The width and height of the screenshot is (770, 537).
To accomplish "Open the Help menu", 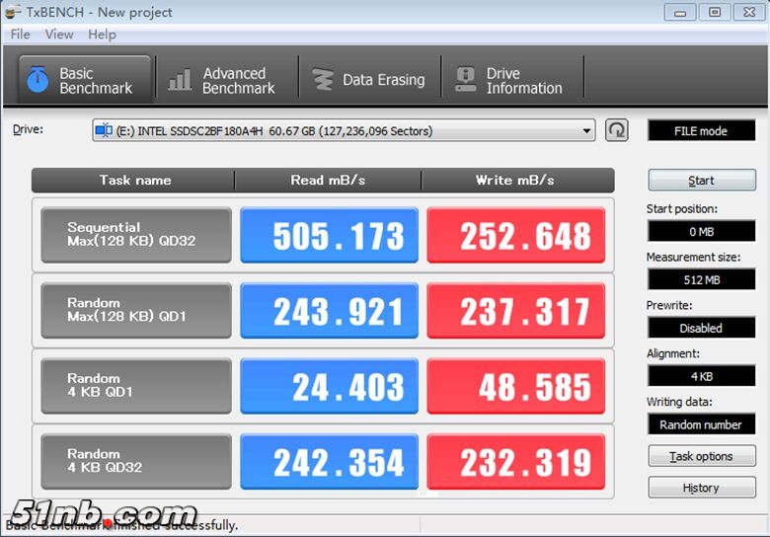I will click(102, 35).
